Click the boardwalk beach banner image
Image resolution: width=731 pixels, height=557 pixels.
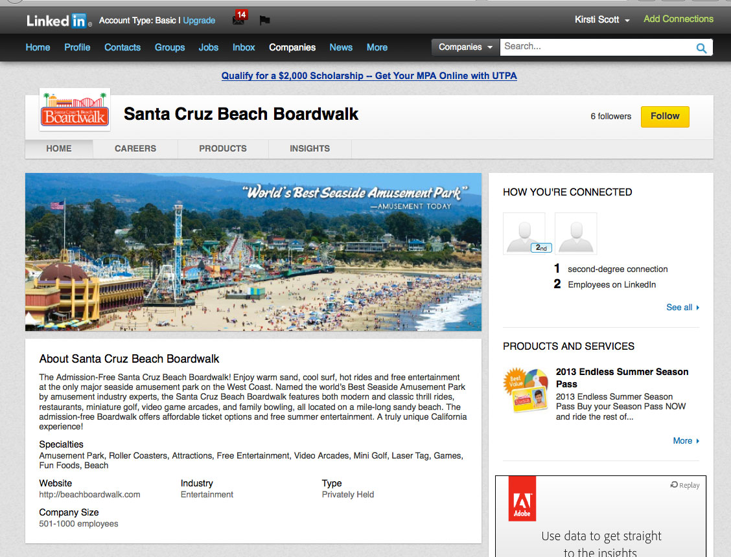253,252
